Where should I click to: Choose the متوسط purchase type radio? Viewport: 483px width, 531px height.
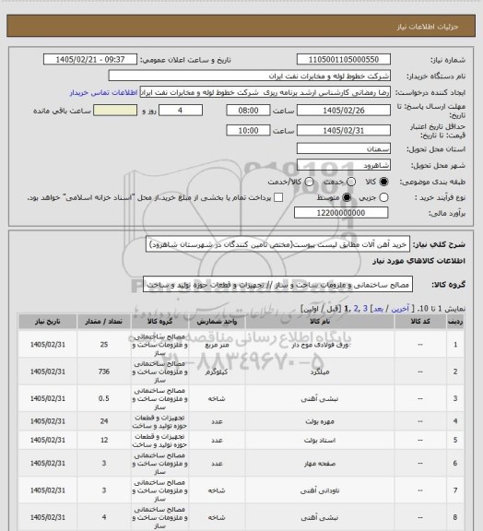point(347,197)
